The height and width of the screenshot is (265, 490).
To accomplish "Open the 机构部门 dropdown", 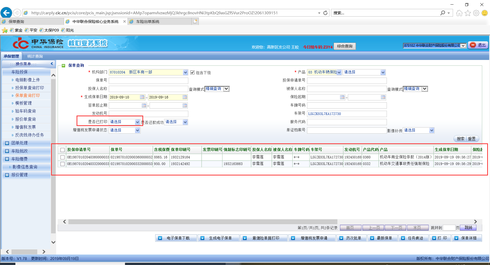I will pyautogui.click(x=185, y=72).
